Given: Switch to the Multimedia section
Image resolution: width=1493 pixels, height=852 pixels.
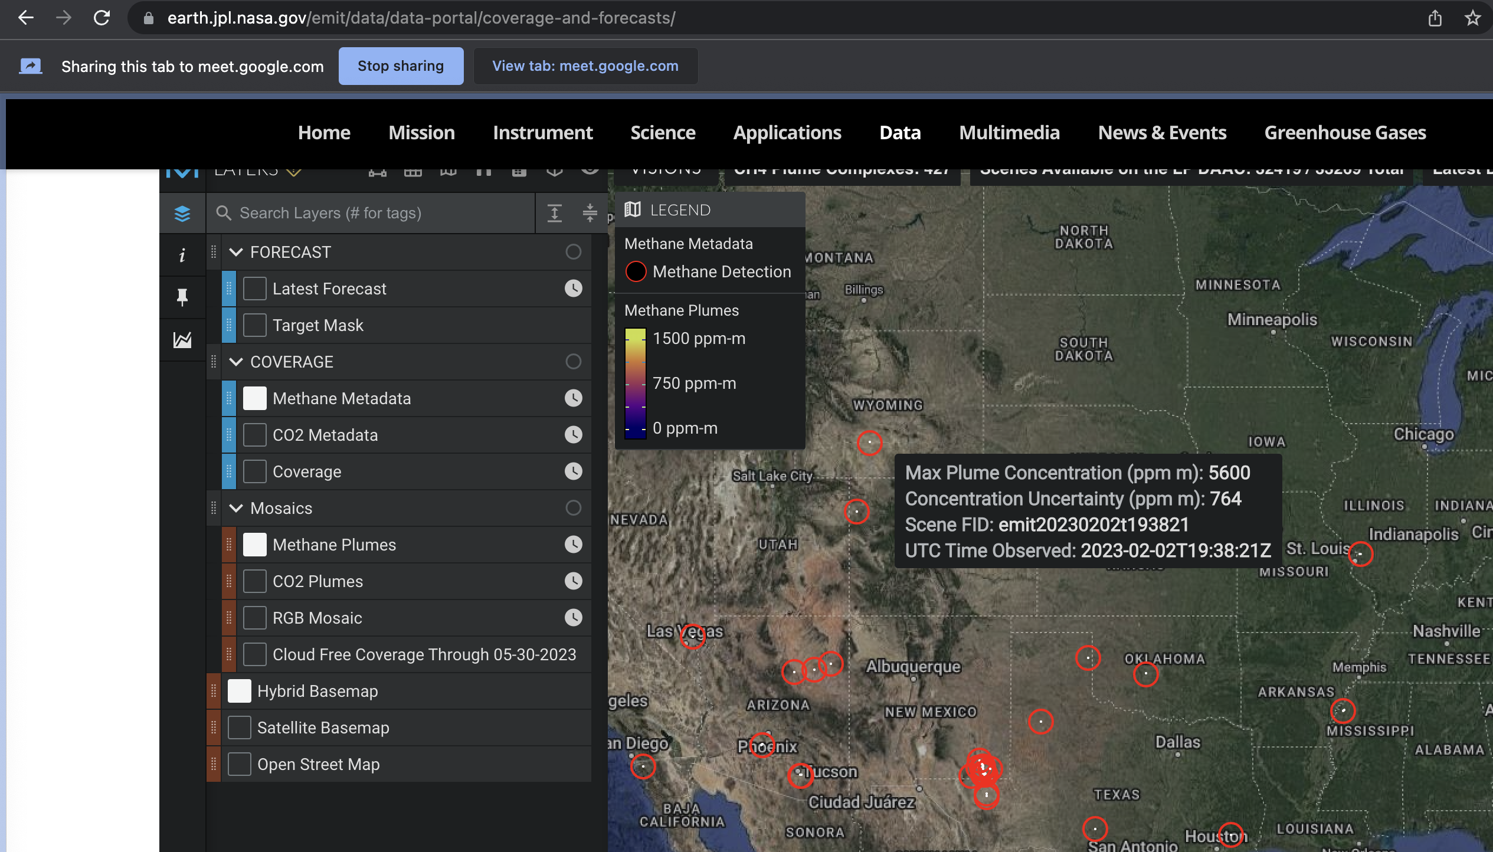Looking at the screenshot, I should click(x=1009, y=133).
